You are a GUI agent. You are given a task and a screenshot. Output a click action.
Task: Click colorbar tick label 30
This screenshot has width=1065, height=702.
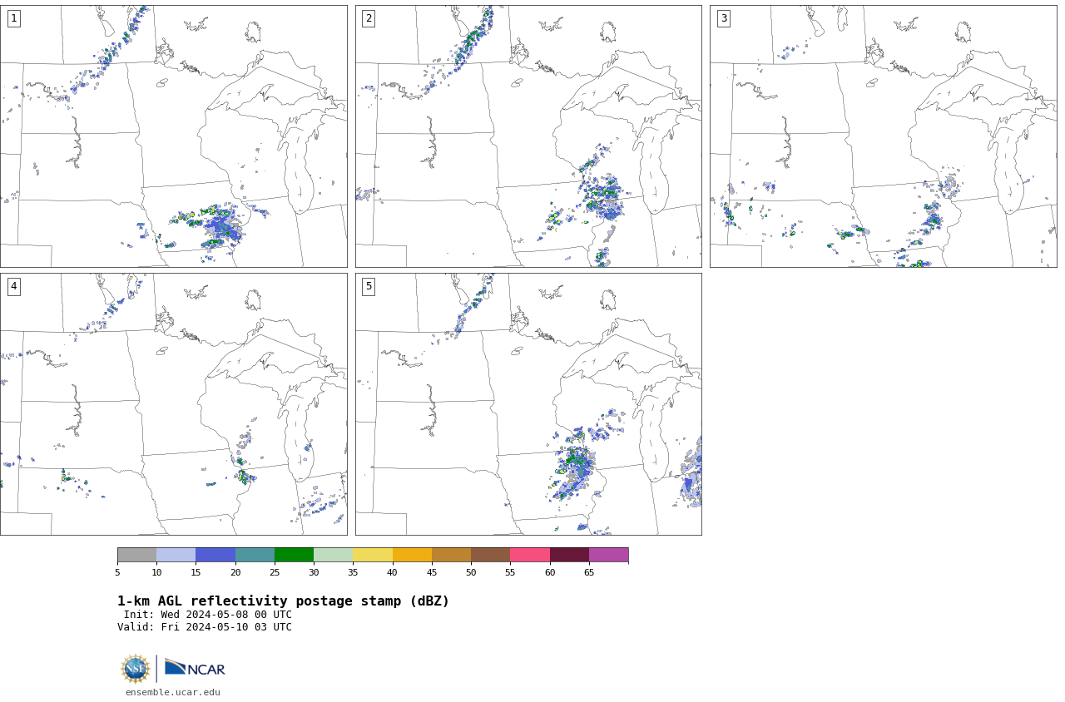pyautogui.click(x=314, y=572)
